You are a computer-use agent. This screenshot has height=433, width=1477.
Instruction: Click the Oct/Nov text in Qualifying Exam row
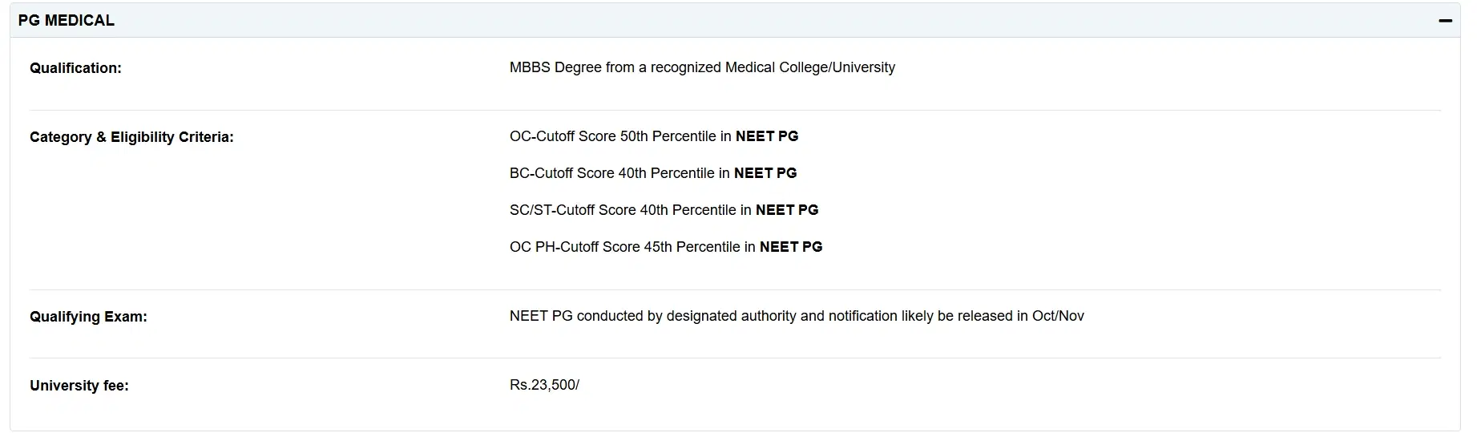(1058, 316)
